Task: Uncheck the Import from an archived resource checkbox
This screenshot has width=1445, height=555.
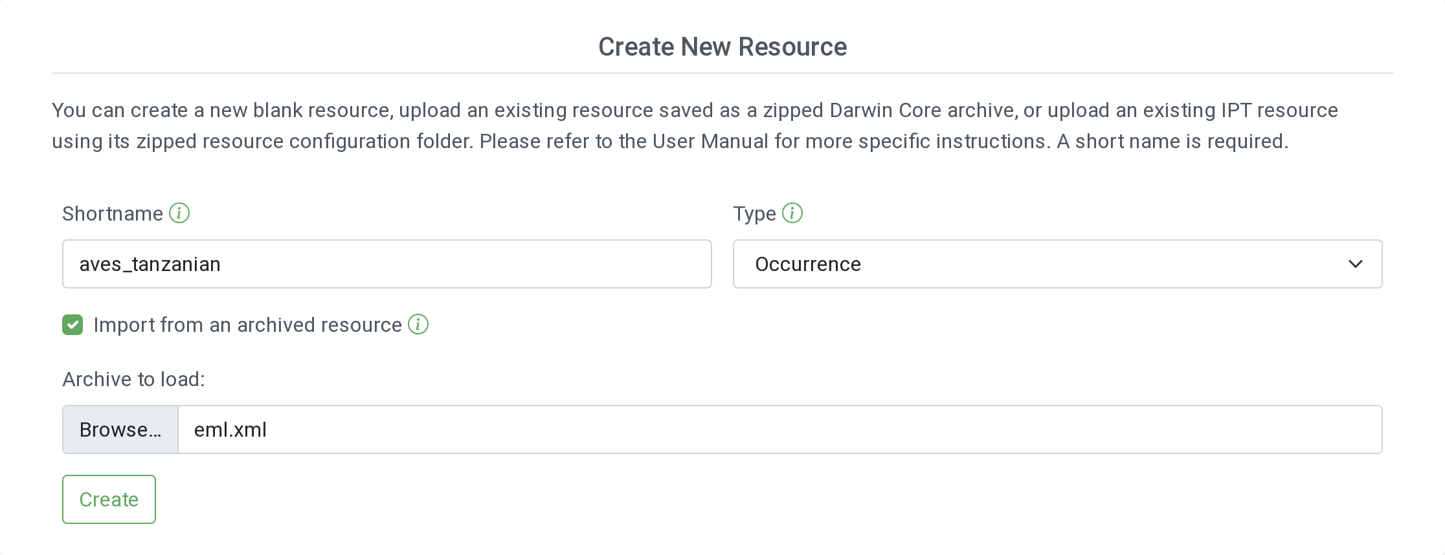Action: (x=73, y=325)
